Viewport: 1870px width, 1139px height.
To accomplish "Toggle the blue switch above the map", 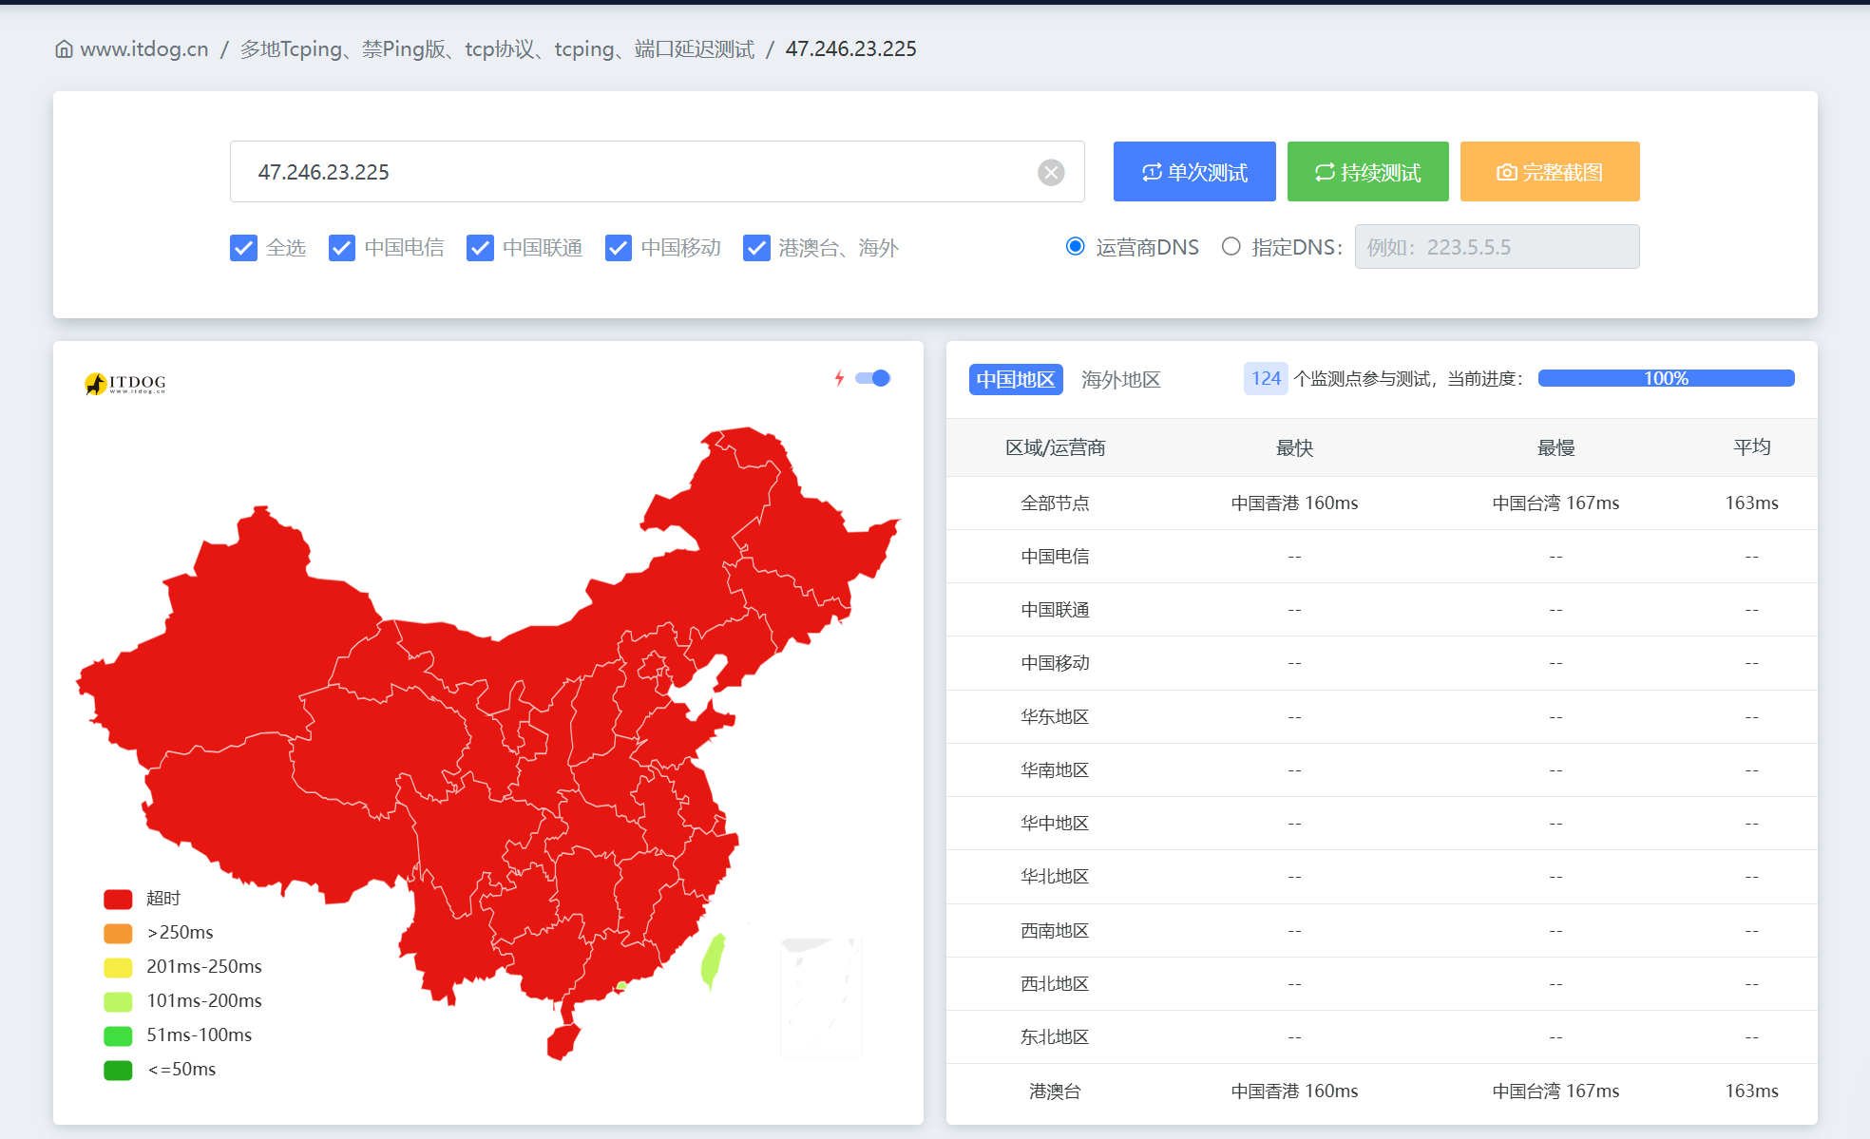I will pos(872,378).
